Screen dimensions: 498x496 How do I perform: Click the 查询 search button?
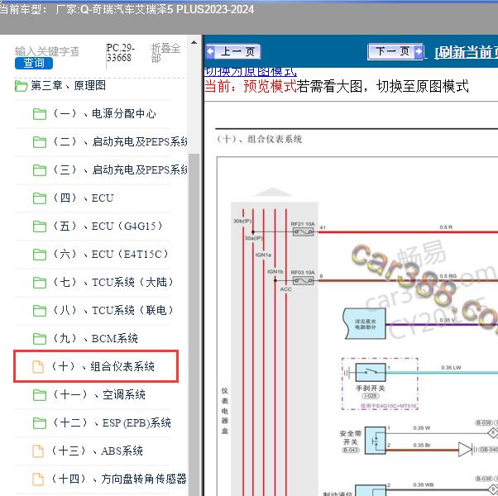34,63
